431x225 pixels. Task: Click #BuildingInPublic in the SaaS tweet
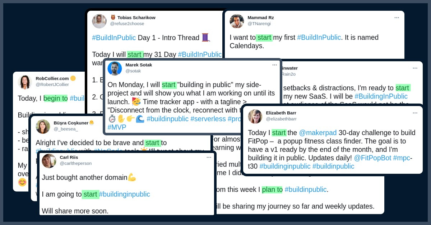click(x=381, y=96)
